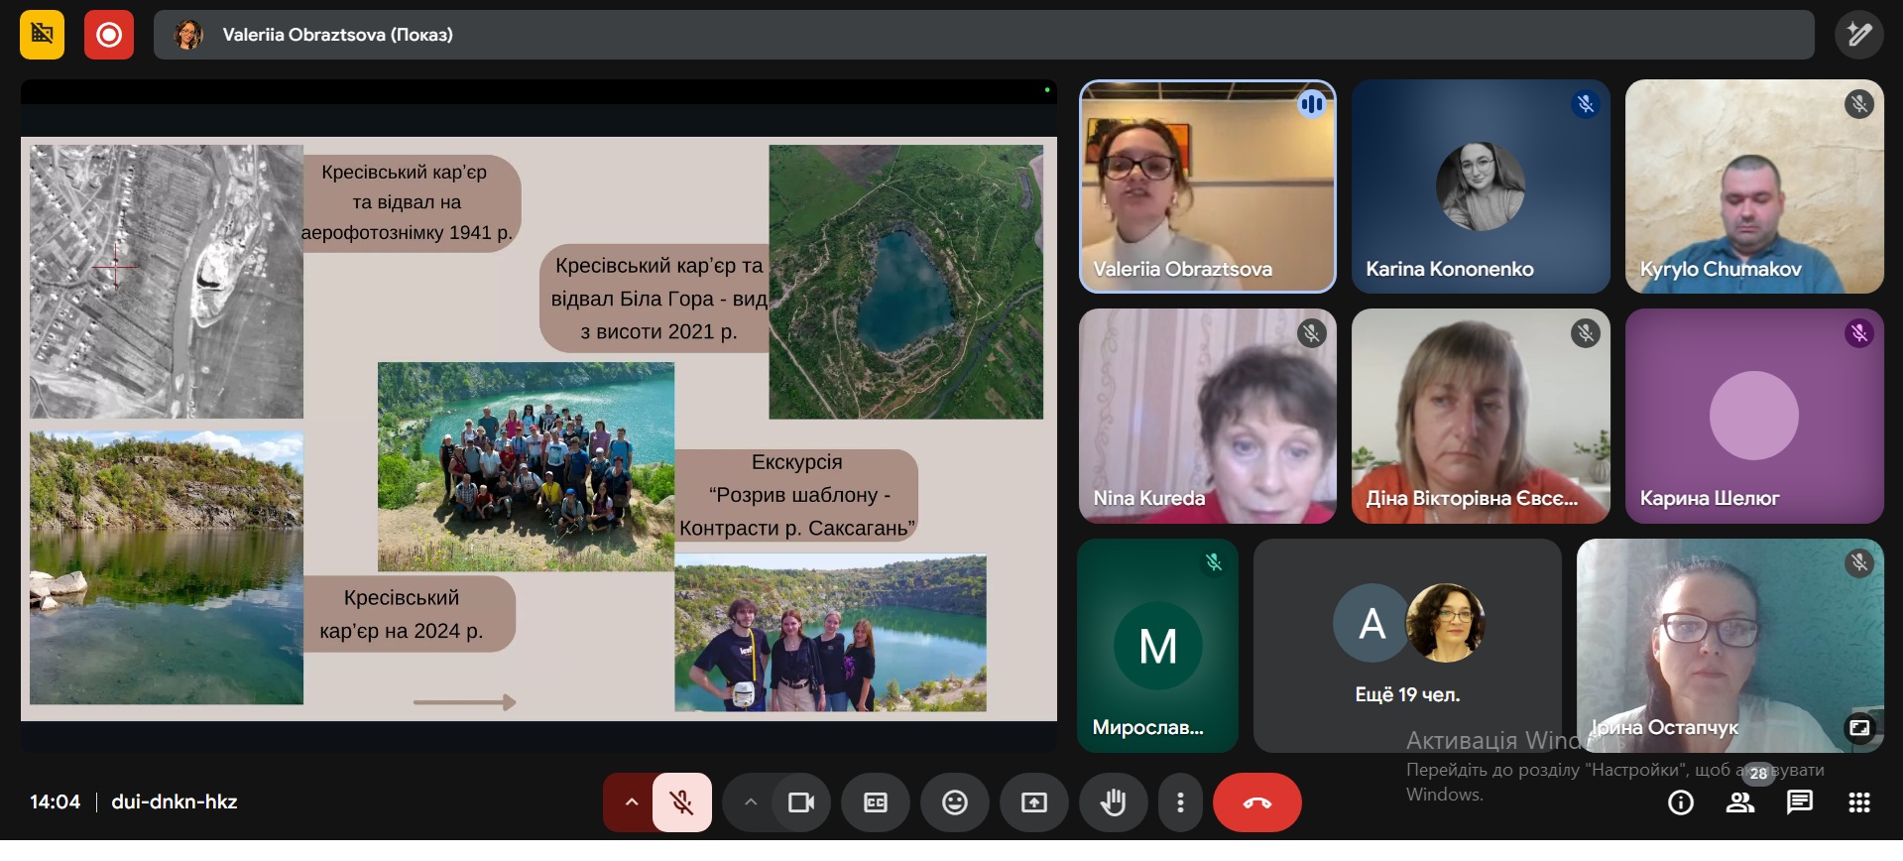The width and height of the screenshot is (1903, 861).
Task: Toggle closed captions in the bottom toolbar
Action: [875, 802]
